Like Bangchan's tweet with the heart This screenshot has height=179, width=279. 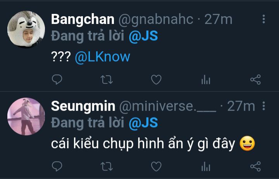[156, 80]
